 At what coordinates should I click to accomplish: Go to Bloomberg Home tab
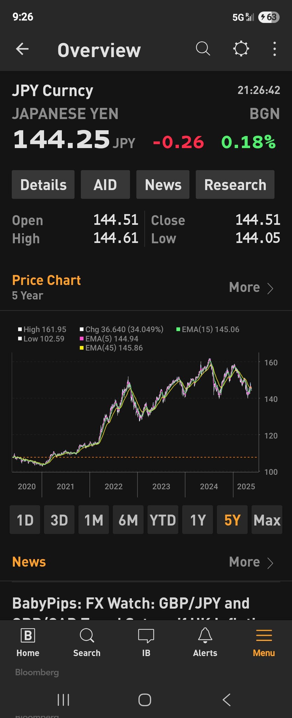pos(28,642)
